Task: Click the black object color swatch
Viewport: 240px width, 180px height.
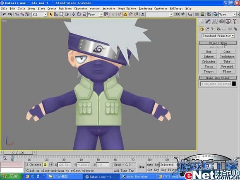Action: (x=234, y=84)
